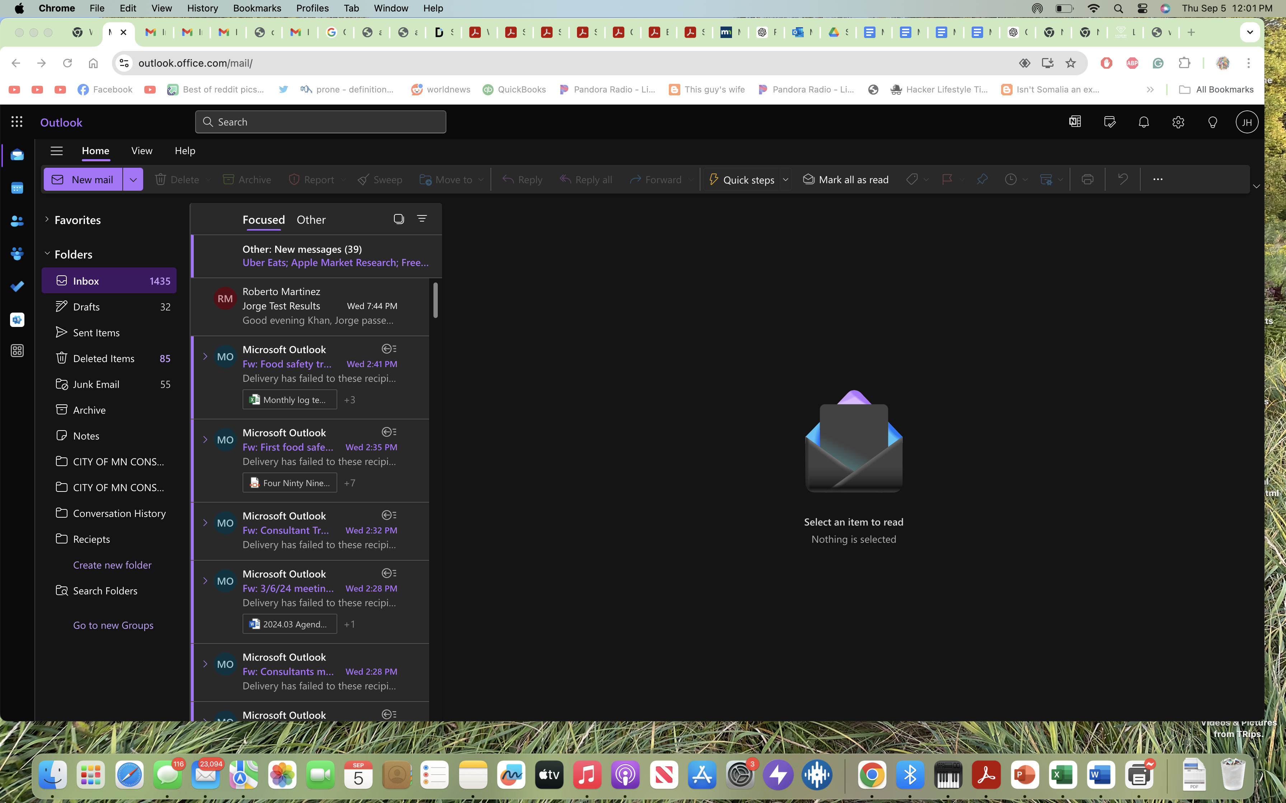Click the app launcher grid icon
Viewport: 1286px width, 803px height.
pyautogui.click(x=17, y=122)
